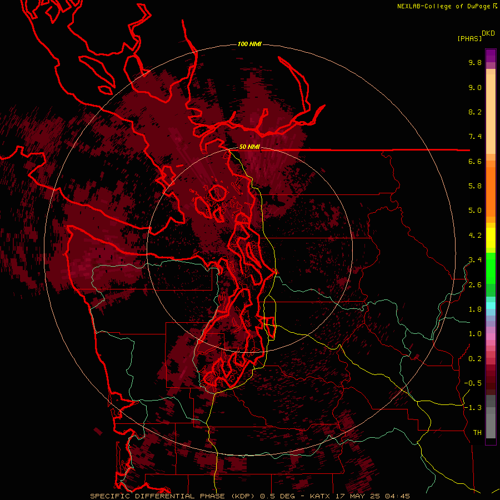Pick the yellow segment of the color bar
The width and height of the screenshot is (500, 500).
pos(491,238)
